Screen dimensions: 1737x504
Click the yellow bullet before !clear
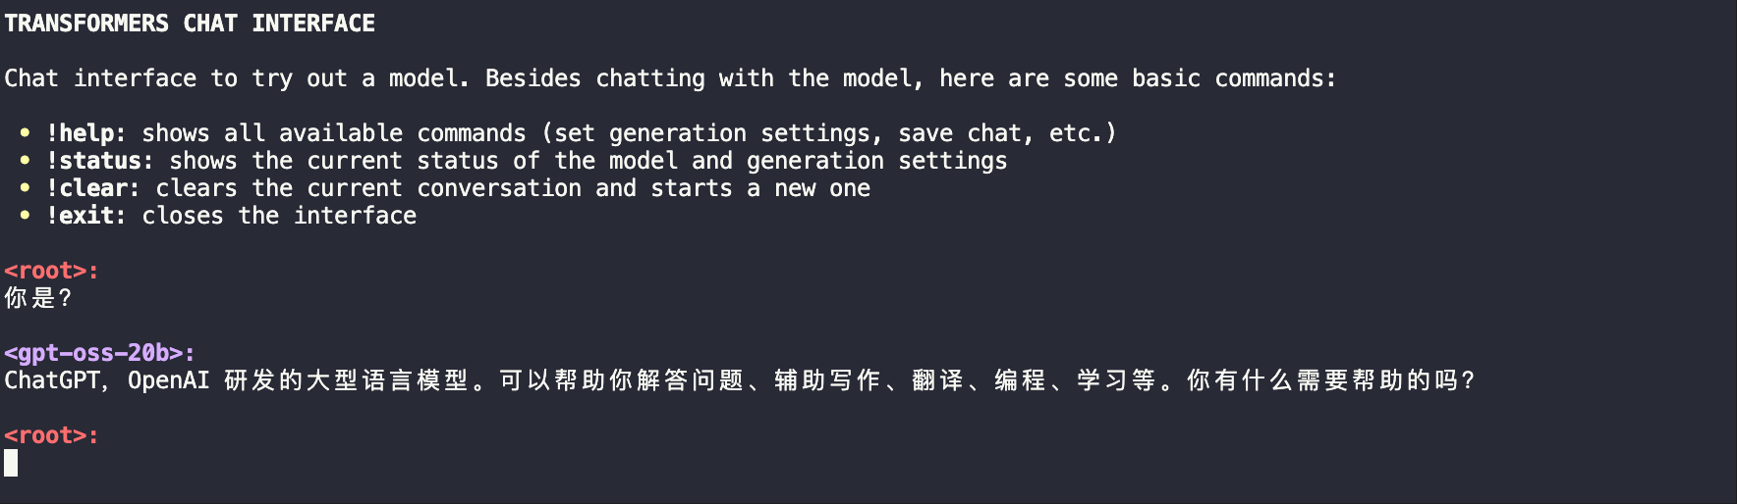(x=25, y=188)
